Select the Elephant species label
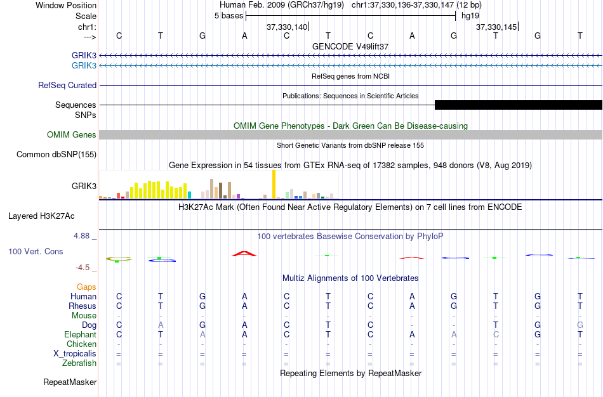Viewport: 603px width, 397px height. coord(81,334)
